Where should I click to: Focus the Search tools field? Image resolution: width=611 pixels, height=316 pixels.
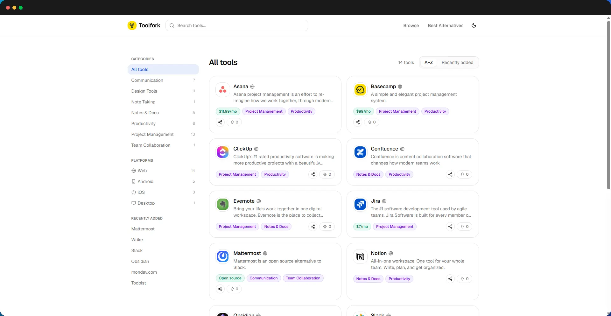tap(237, 25)
